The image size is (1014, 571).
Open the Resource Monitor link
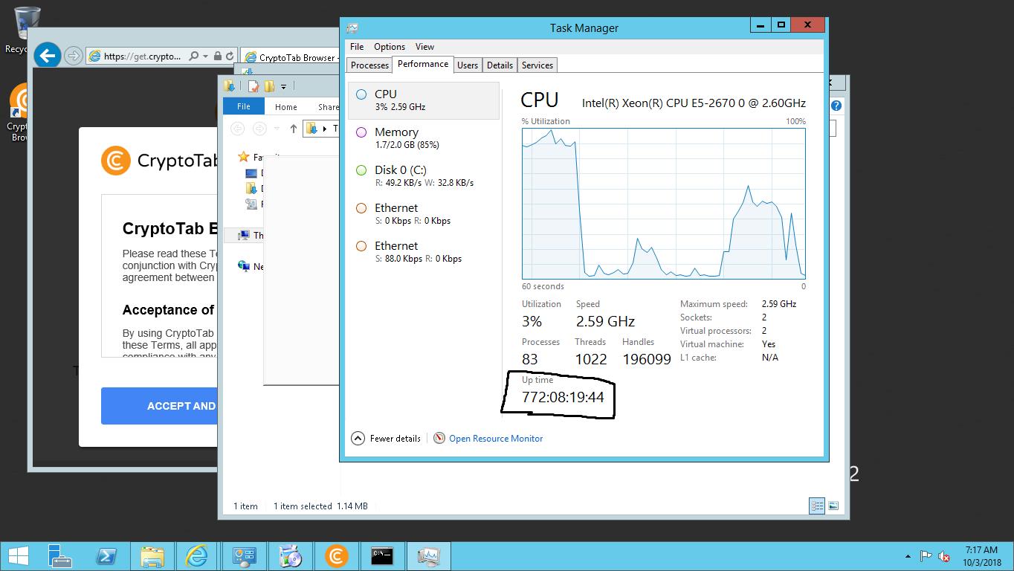pos(496,439)
